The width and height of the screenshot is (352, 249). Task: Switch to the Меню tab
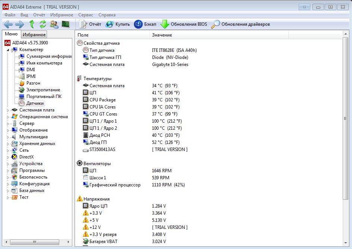11,34
